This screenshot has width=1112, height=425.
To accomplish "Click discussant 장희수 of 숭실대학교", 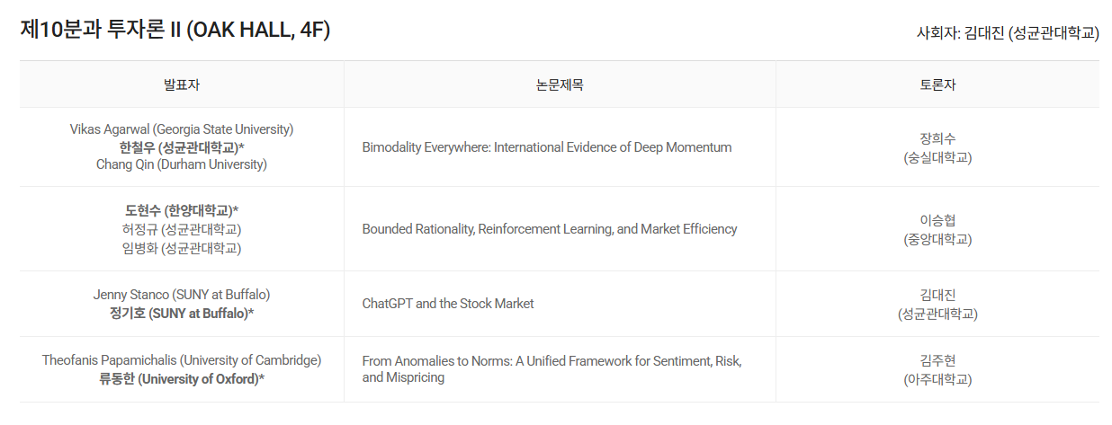I will coord(937,147).
